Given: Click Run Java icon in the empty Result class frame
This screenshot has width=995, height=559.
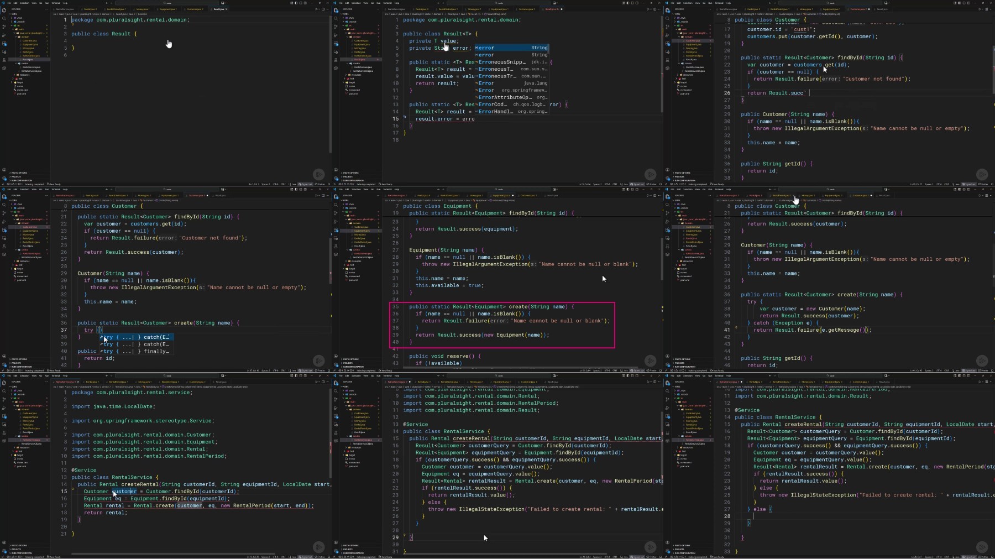Looking at the screenshot, I should (316, 9).
